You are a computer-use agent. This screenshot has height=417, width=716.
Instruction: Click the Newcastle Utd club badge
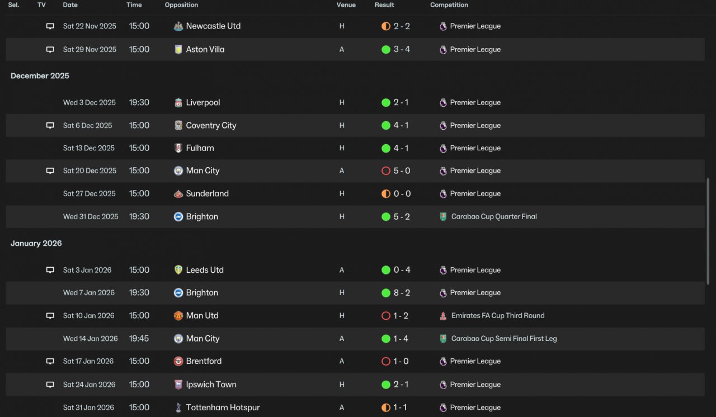178,26
